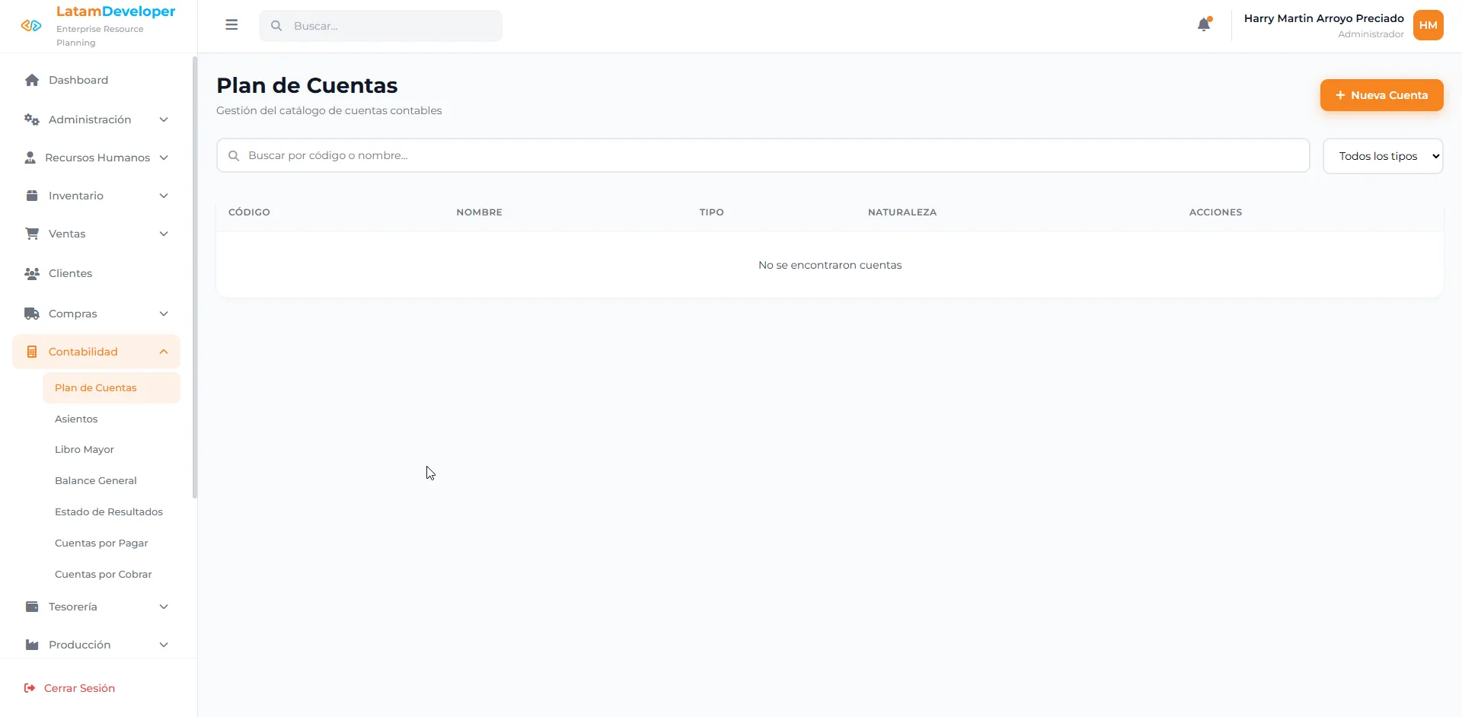
Task: Click the Compras truck icon
Action: coord(32,314)
